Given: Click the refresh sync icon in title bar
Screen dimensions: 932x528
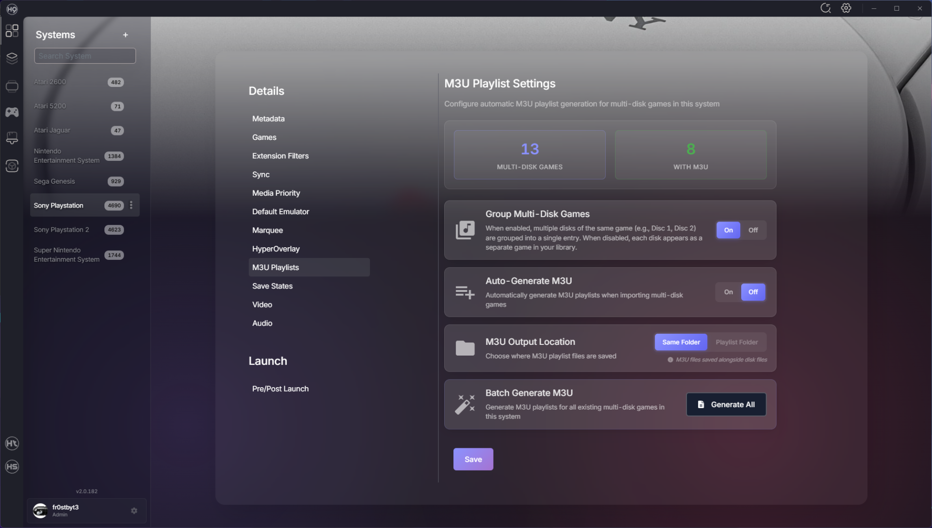Looking at the screenshot, I should pyautogui.click(x=825, y=8).
